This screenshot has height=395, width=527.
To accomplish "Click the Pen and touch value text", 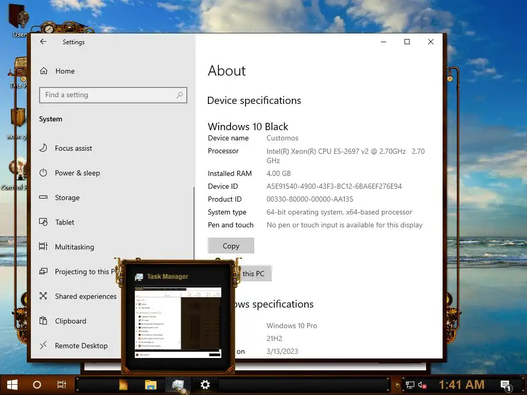I will 344,225.
